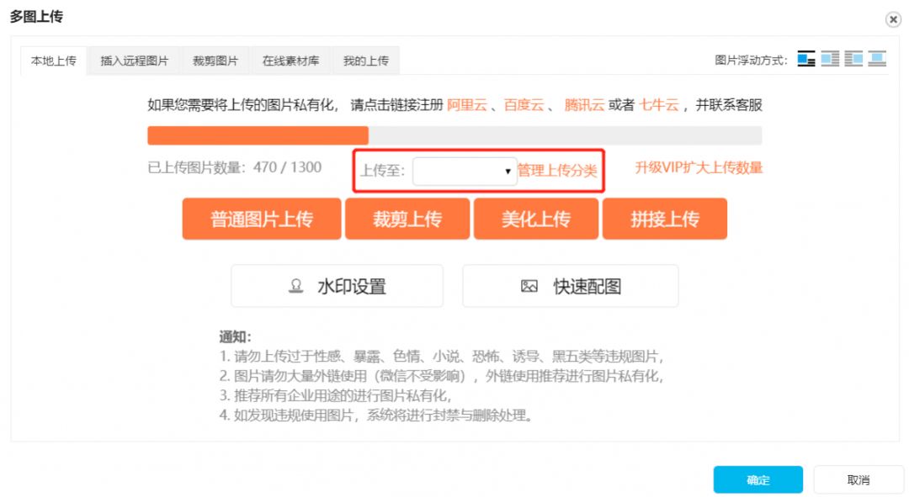The height and width of the screenshot is (497, 909).
Task: Open the 管理上传分类 link
Action: coord(556,170)
